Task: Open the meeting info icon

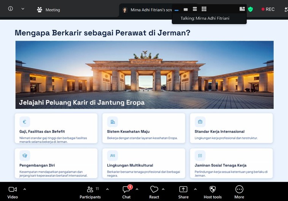Action: click(11, 9)
